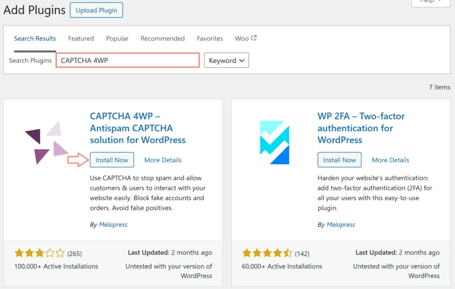Open Melapress author link under WP 2FA
This screenshot has width=455, height=289.
tap(340, 224)
